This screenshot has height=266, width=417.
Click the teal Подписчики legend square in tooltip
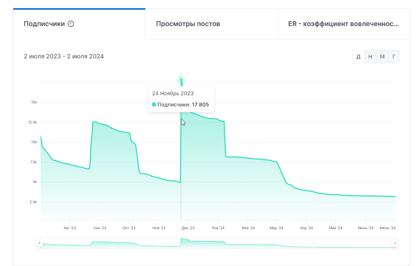(x=154, y=105)
